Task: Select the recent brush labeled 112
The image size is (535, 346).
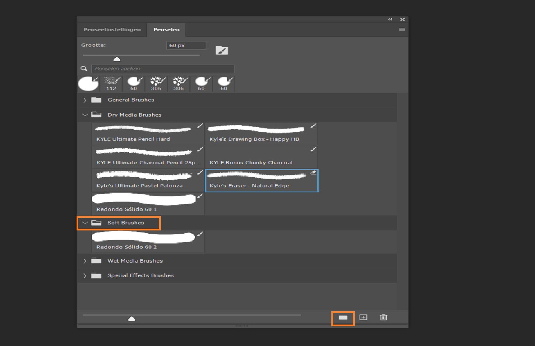Action: click(x=111, y=84)
